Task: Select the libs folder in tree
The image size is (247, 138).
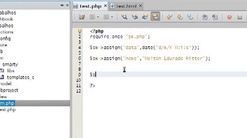Action: pos(11,71)
